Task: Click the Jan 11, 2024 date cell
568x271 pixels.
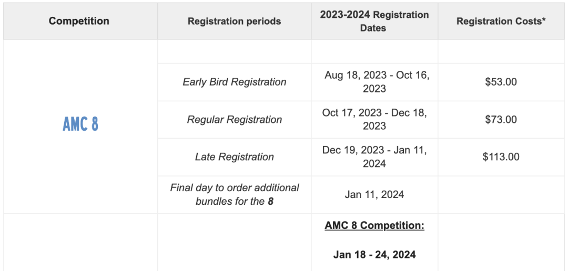Action: point(374,195)
